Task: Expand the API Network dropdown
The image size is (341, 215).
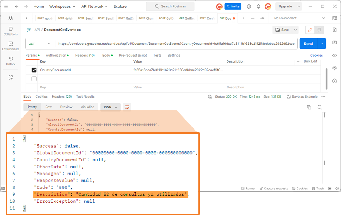Action: click(x=94, y=7)
